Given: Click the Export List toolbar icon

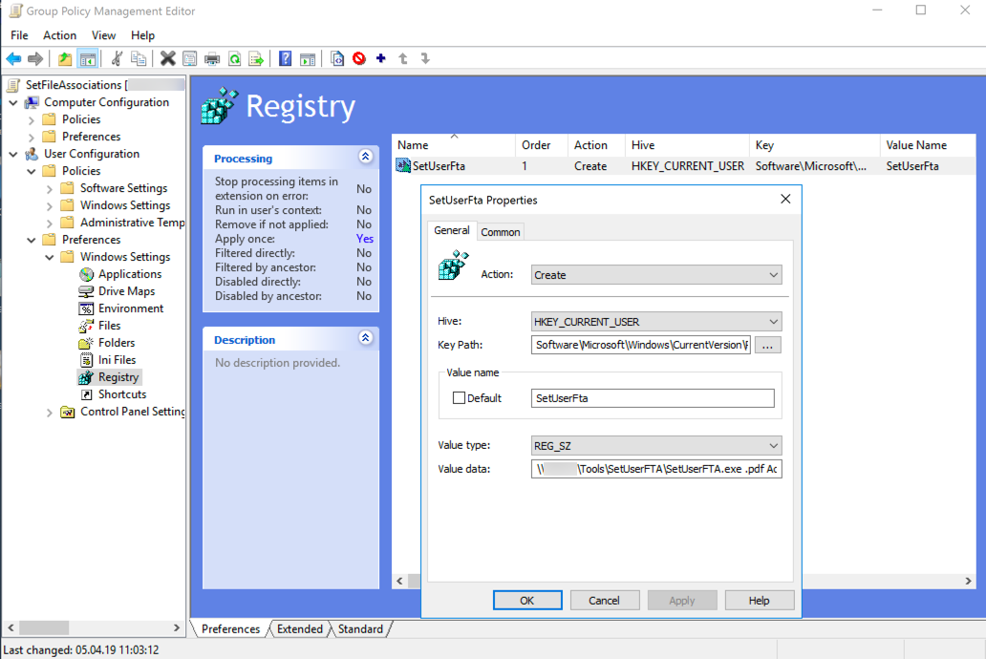Looking at the screenshot, I should click(256, 59).
